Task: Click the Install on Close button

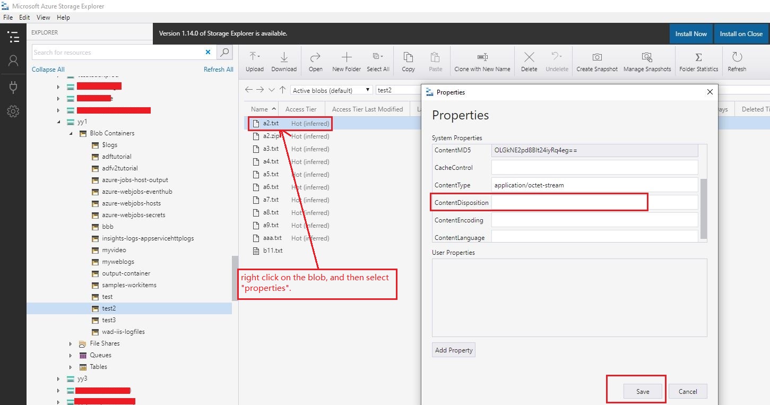Action: [741, 33]
